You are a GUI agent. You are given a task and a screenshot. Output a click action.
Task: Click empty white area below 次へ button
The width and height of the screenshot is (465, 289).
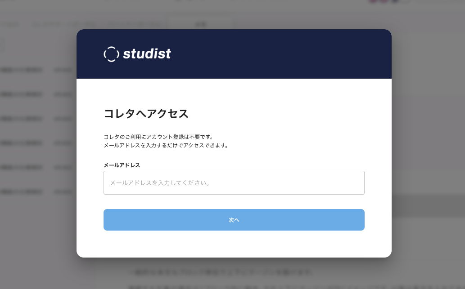coord(234,244)
